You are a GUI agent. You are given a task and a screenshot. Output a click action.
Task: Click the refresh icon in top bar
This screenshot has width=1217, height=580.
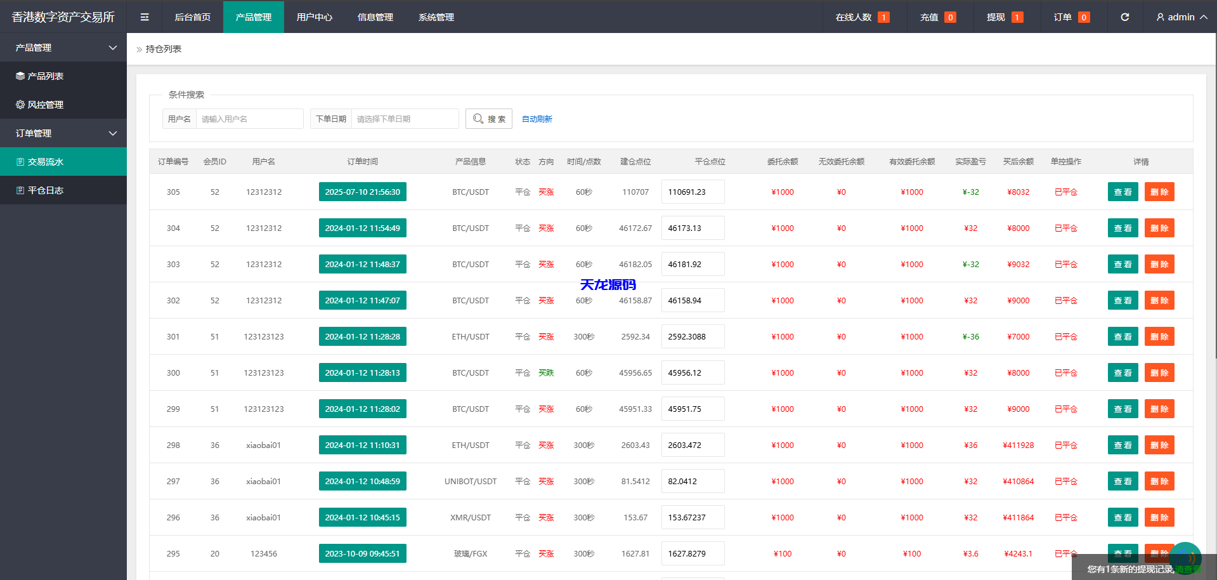[1124, 17]
